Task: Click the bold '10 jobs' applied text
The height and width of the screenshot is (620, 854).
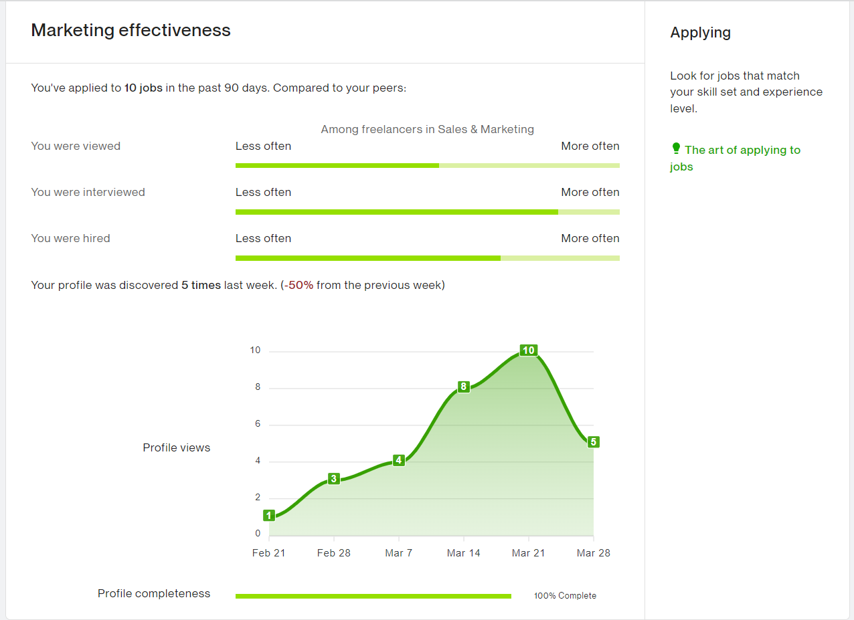Action: pyautogui.click(x=141, y=88)
